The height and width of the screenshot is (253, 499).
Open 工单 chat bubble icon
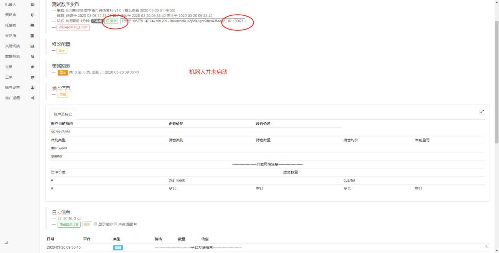(x=32, y=77)
